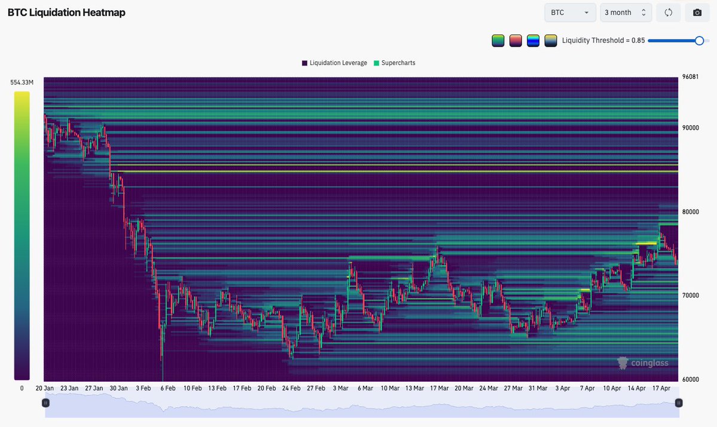Image resolution: width=717 pixels, height=427 pixels.
Task: Click the 60000 price axis label
Action: click(x=691, y=379)
